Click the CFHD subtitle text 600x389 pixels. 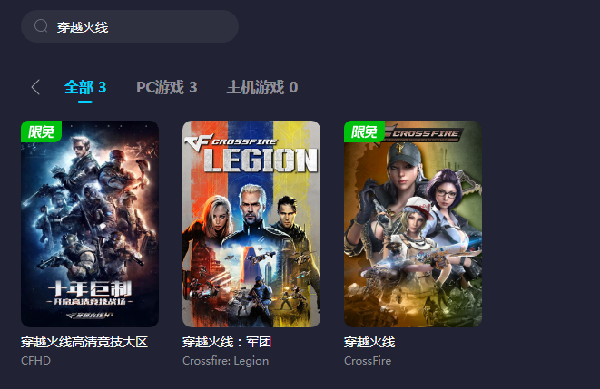(35, 361)
